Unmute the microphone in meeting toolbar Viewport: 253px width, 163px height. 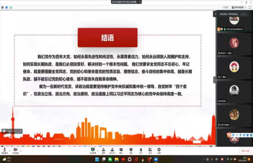pyautogui.click(x=4, y=151)
